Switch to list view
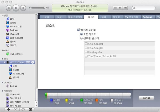 point(115,8)
